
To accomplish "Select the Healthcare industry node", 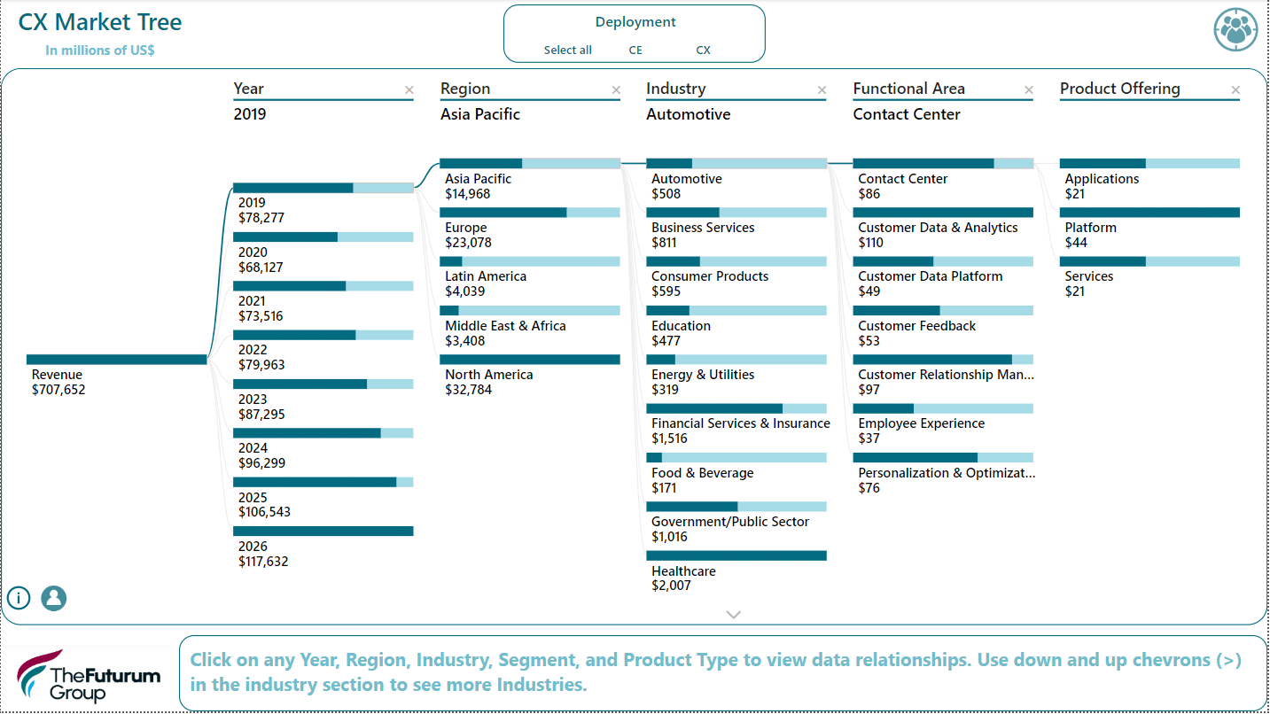I will tap(736, 556).
